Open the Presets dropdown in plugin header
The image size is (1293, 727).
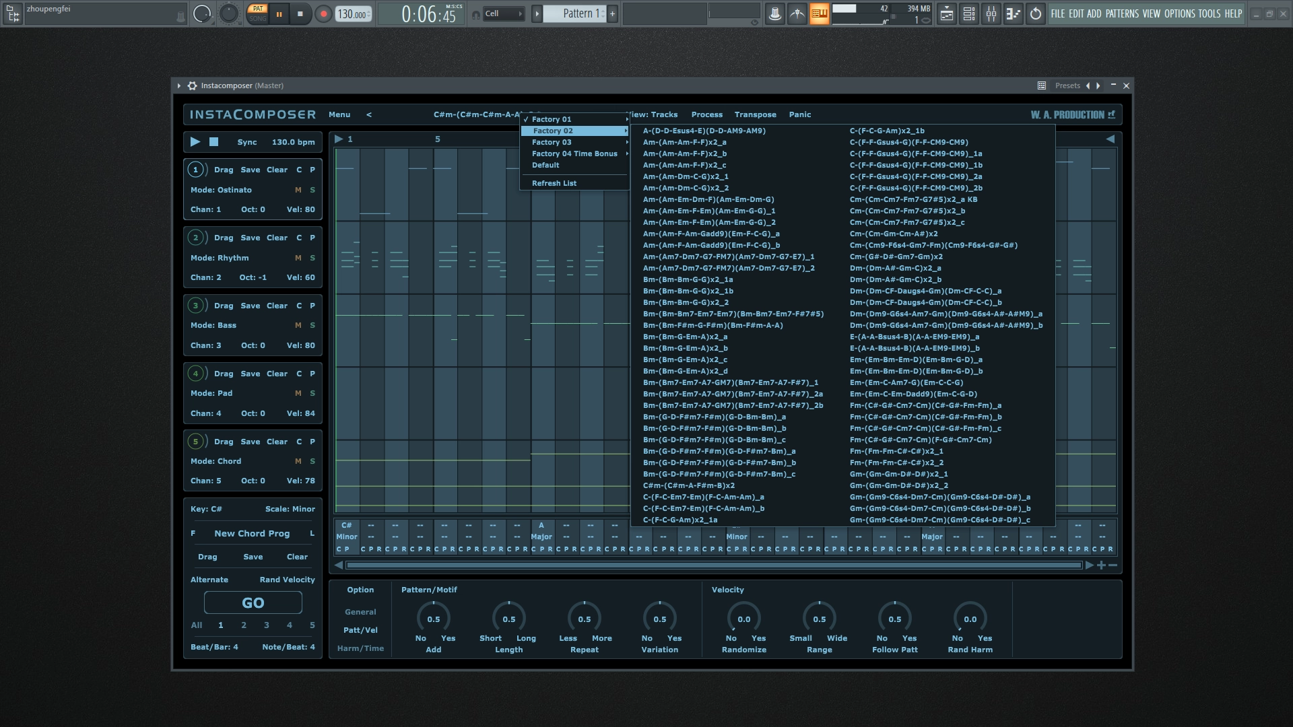pyautogui.click(x=1067, y=85)
